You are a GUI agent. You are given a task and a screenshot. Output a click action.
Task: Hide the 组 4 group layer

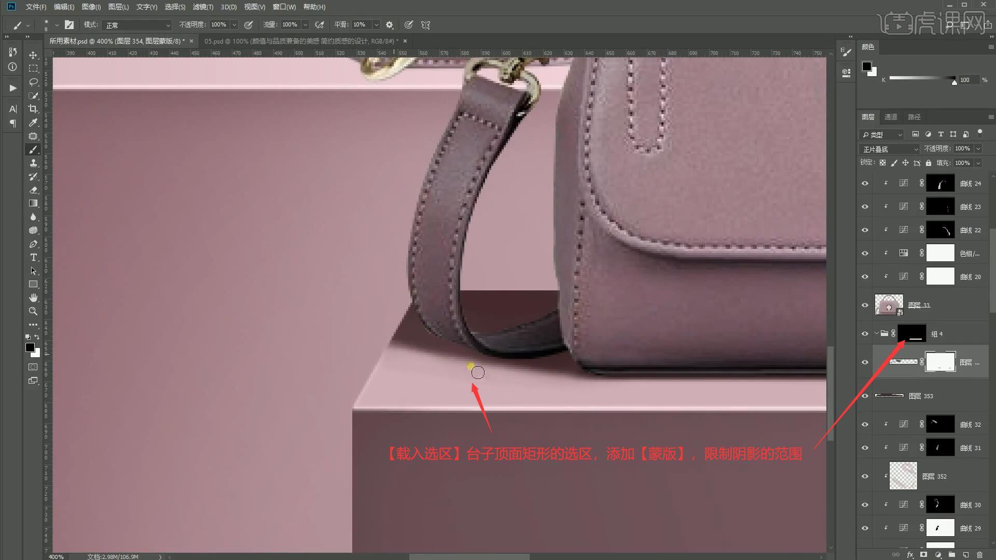(x=865, y=334)
